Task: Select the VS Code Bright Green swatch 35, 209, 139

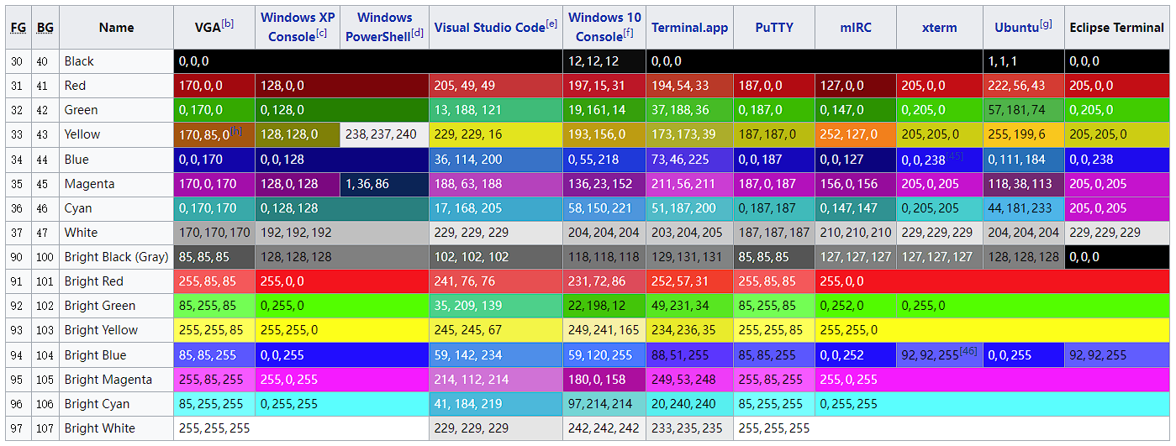Action: (x=496, y=306)
